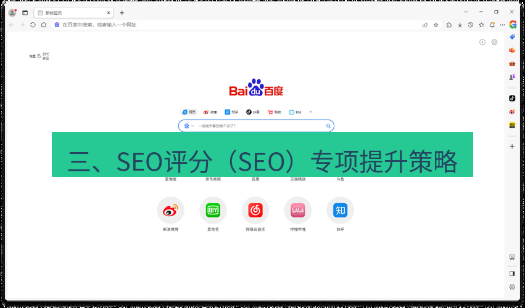Open the PowerPoint sidebar app
This screenshot has width=525, height=308.
coord(512,50)
